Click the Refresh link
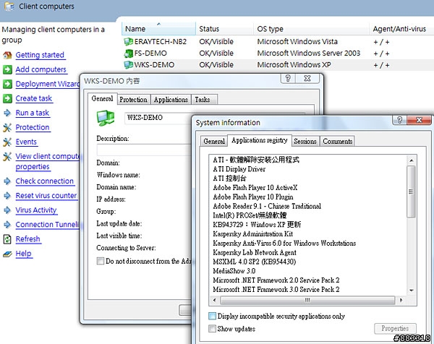This screenshot has width=434, height=344. click(x=27, y=239)
